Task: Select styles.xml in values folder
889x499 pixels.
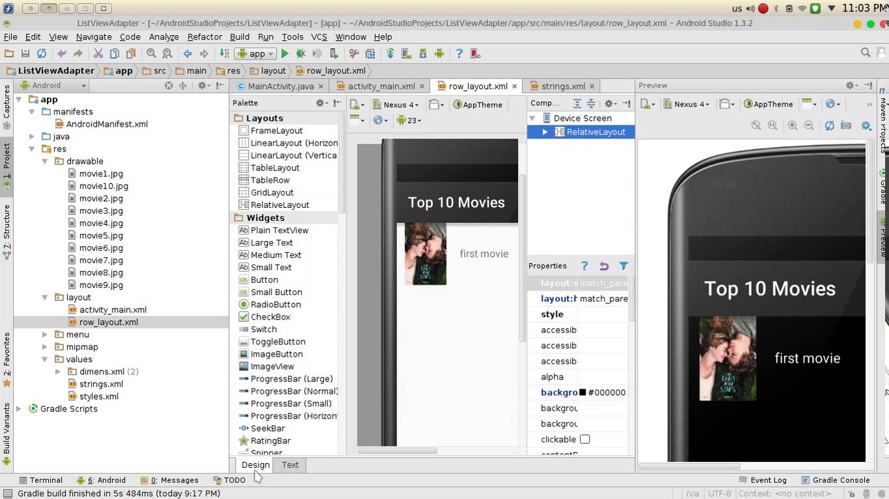Action: (93, 396)
